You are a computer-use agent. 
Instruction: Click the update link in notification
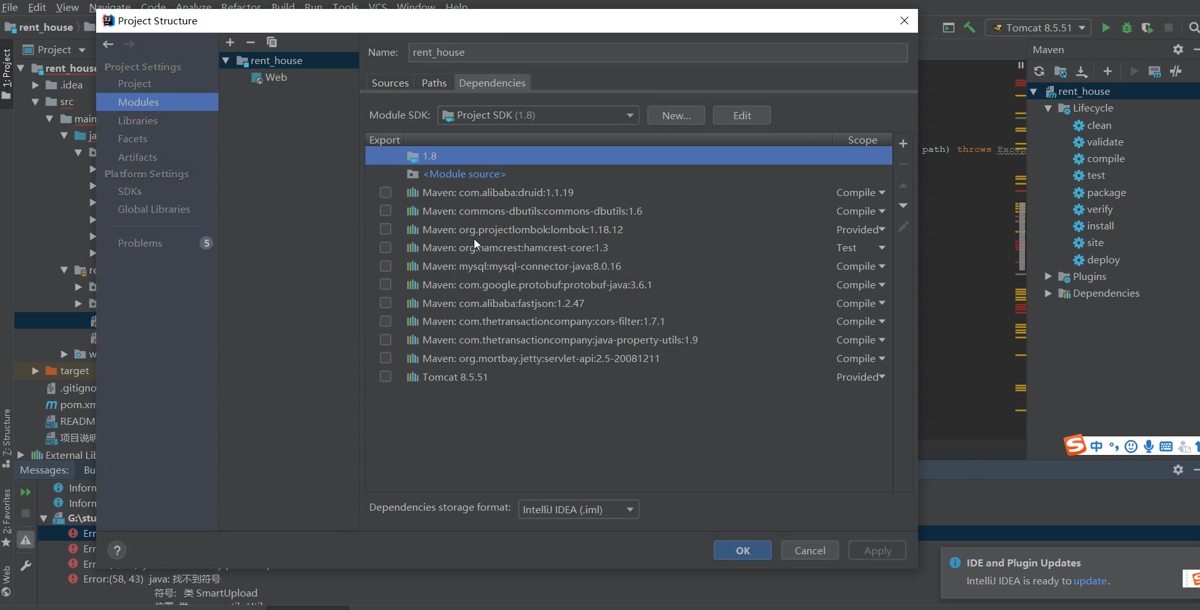[1090, 581]
